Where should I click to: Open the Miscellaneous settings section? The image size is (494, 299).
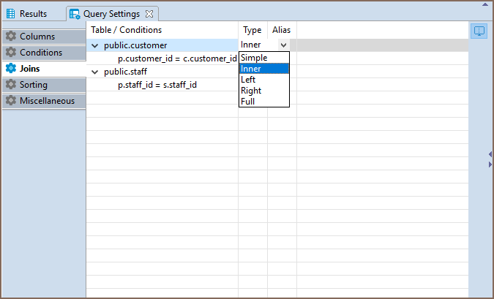pos(47,101)
